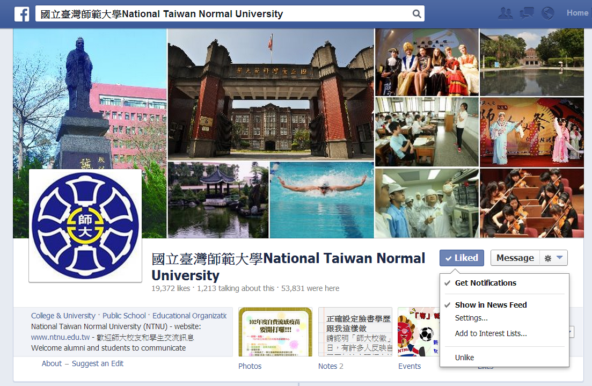Click 53,831 were here text
The height and width of the screenshot is (386, 592).
[310, 288]
